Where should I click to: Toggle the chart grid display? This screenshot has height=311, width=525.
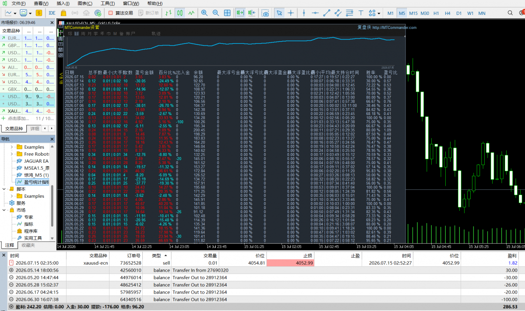pos(227,13)
